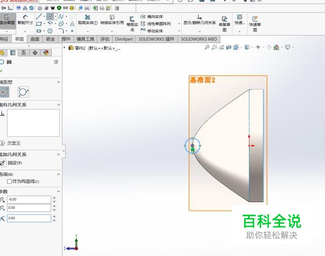Viewport: 325px width, 256px height.
Task: Click Trim Entities (剪裁实体) tool
Action: point(88,20)
